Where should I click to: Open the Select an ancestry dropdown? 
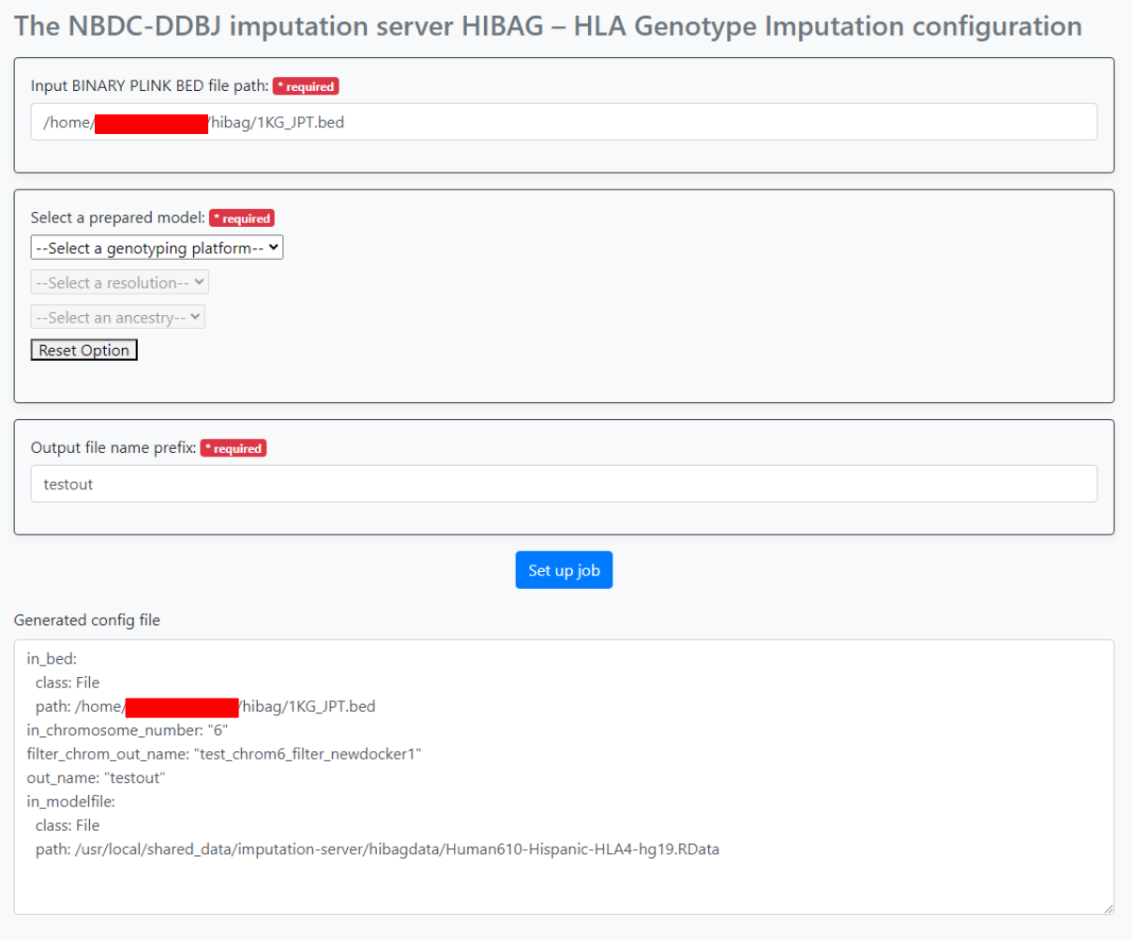[117, 317]
